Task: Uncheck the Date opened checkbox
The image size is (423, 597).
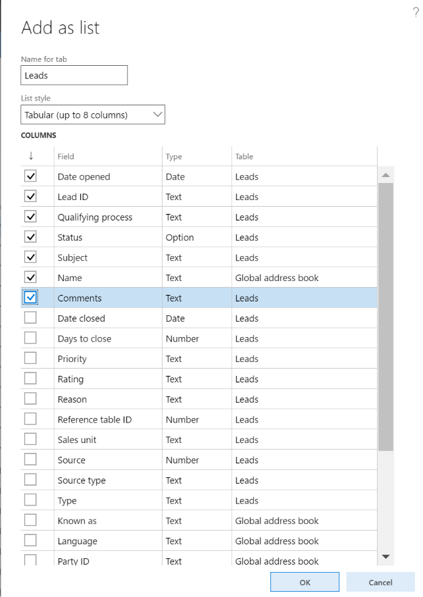Action: click(30, 176)
